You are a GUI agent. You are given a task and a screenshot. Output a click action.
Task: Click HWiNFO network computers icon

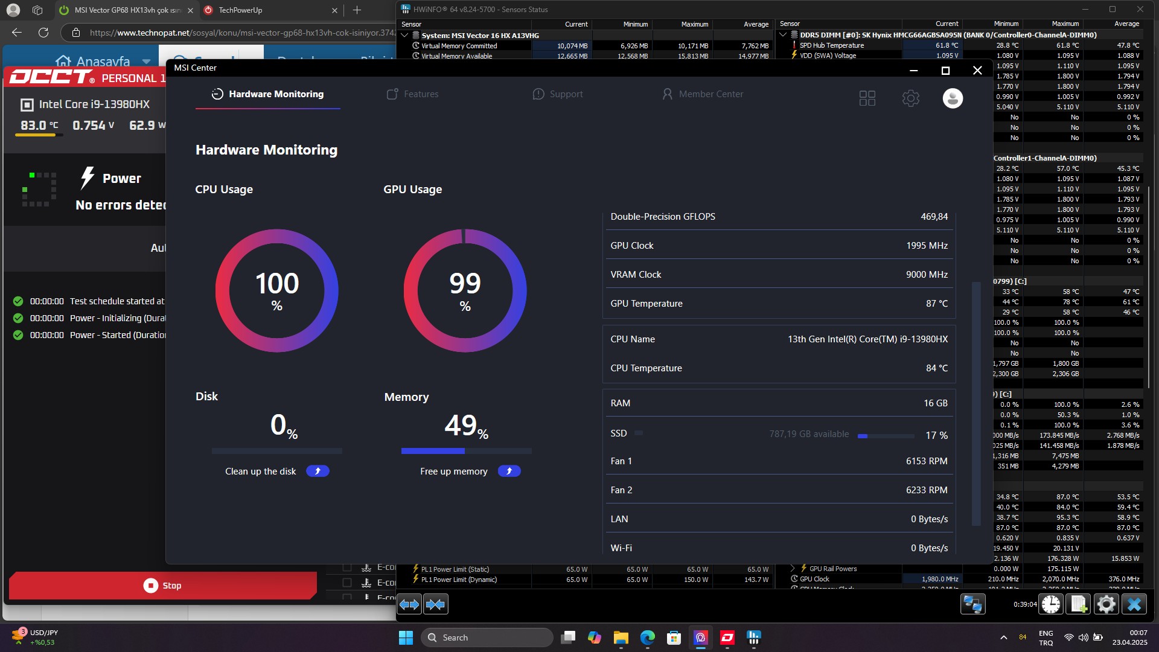coord(972,604)
